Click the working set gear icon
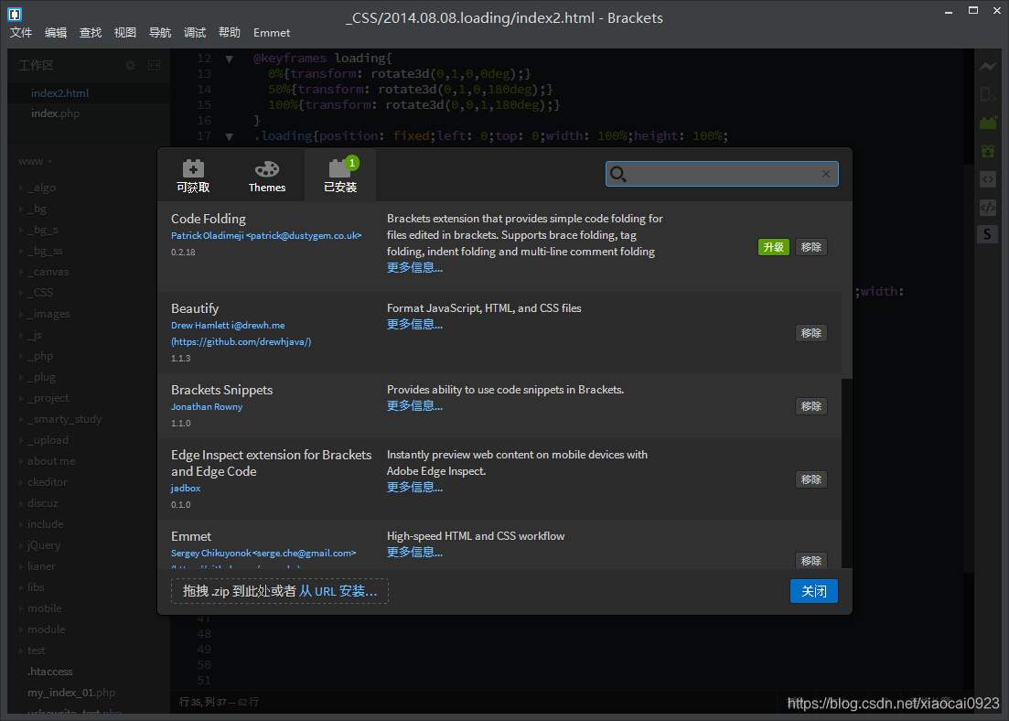The height and width of the screenshot is (721, 1009). pos(131,66)
